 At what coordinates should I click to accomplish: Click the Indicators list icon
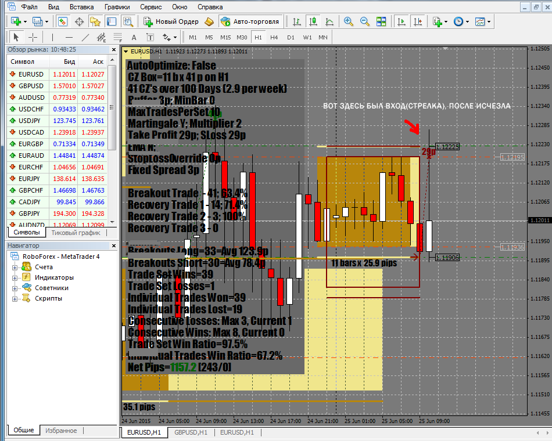(437, 21)
